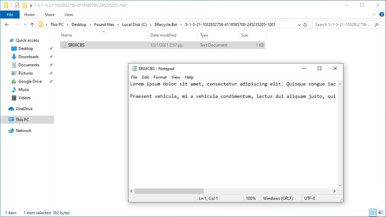Click the Forward navigation arrow
This screenshot has width=386, height=217.
coord(17,24)
